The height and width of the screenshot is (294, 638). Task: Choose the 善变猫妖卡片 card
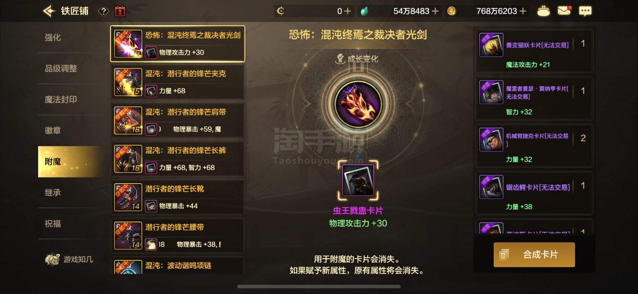(x=534, y=51)
